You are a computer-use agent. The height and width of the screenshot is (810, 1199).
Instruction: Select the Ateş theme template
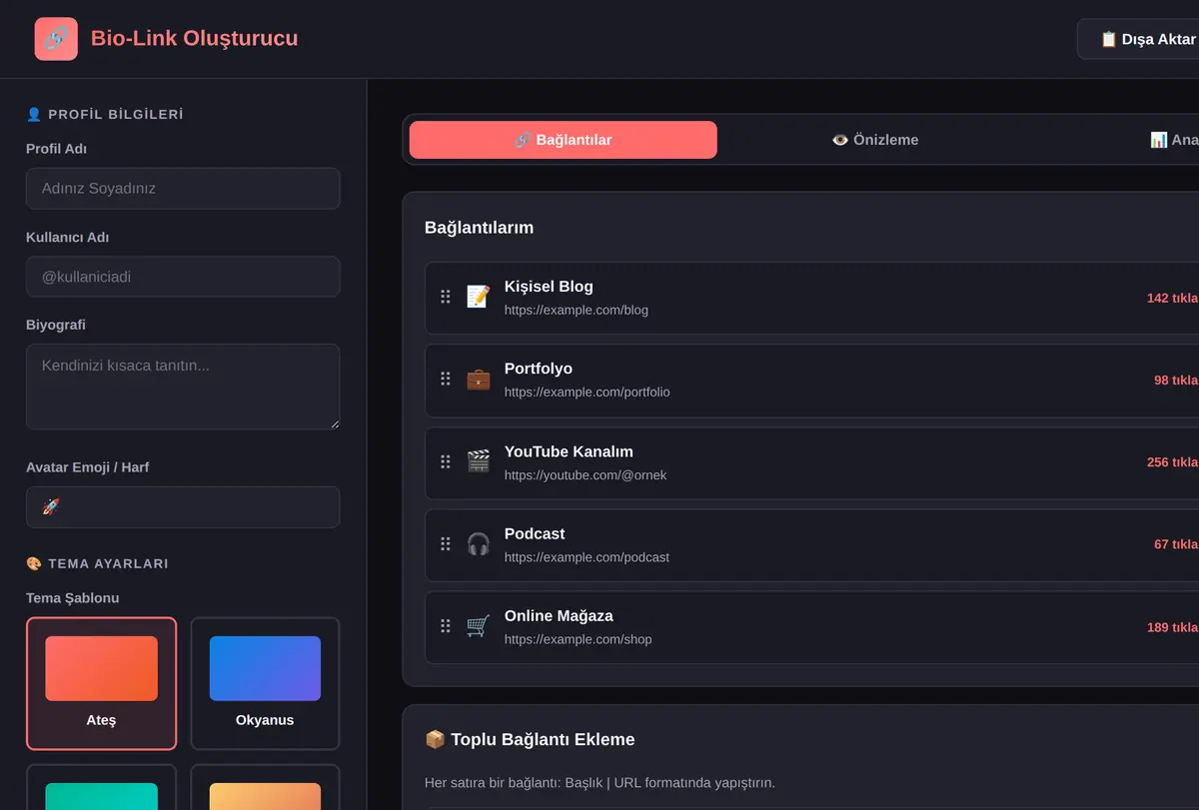click(101, 683)
